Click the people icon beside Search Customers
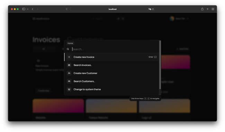Viewport: 225px width, 132px height. (69, 81)
